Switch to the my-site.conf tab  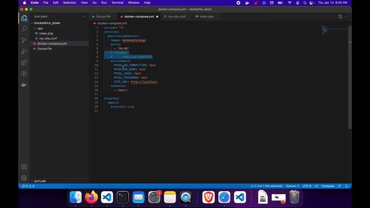click(176, 17)
